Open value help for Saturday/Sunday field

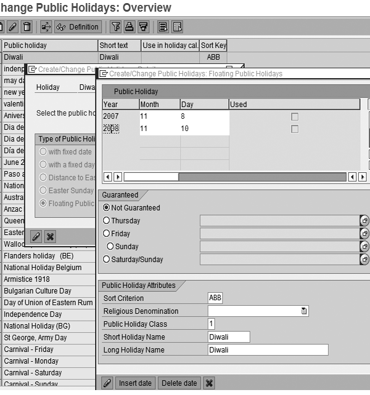[364, 260]
